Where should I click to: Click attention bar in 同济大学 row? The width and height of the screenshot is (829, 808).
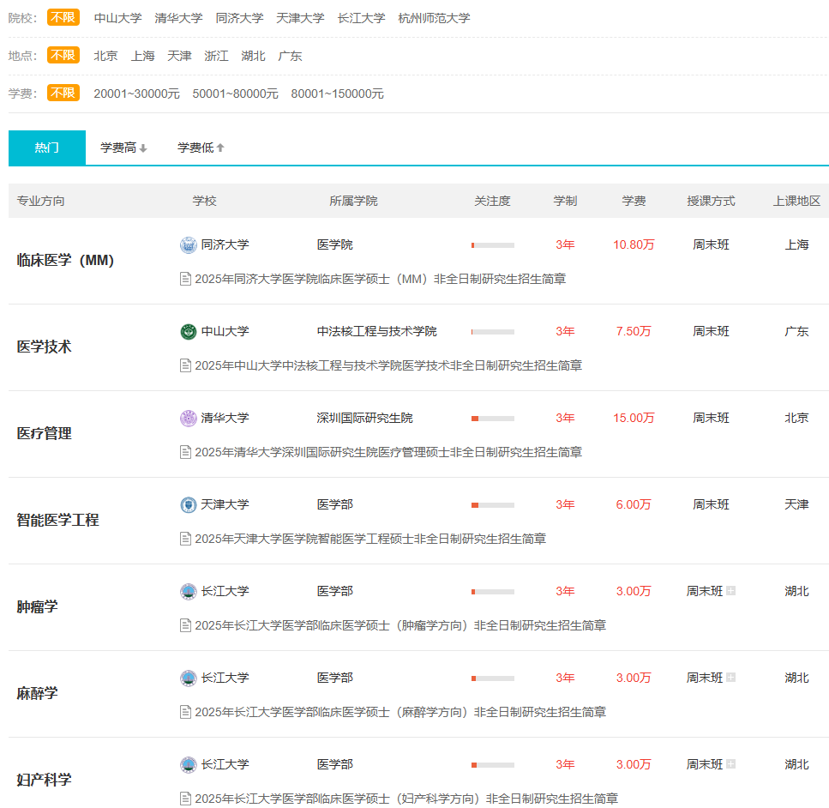[493, 245]
